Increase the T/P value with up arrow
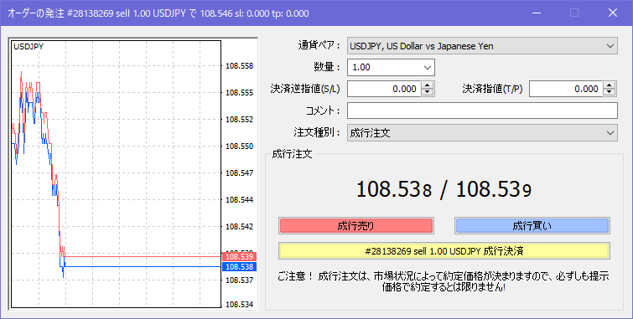 610,85
